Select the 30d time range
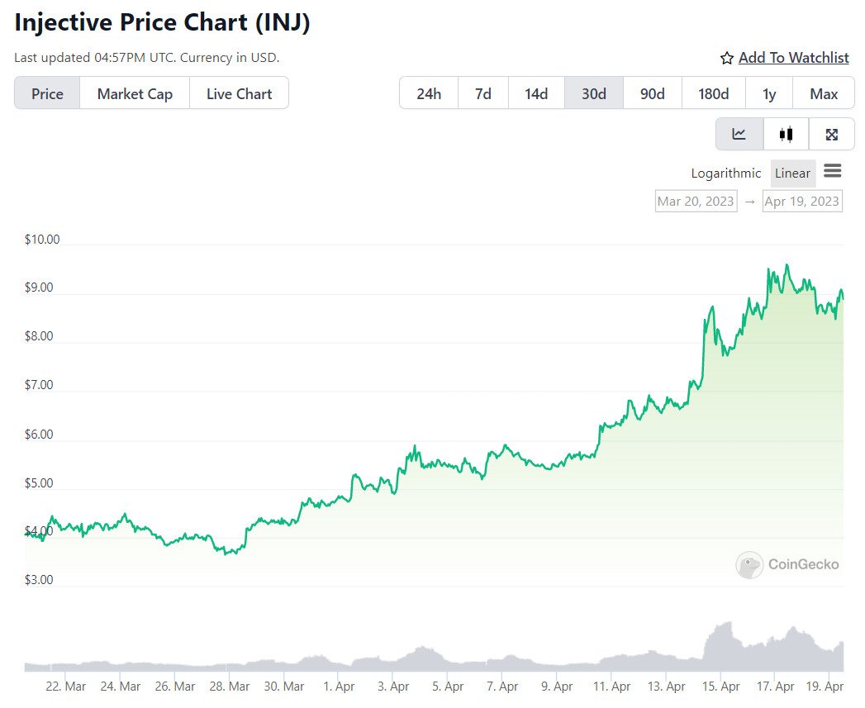The height and width of the screenshot is (708, 865). click(593, 93)
